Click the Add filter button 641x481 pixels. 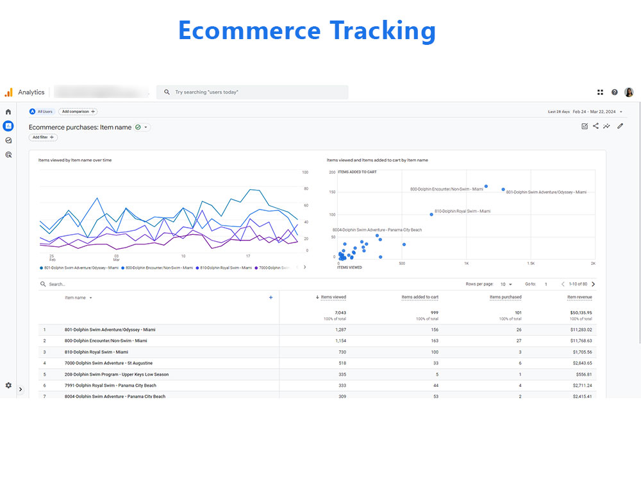pos(43,137)
